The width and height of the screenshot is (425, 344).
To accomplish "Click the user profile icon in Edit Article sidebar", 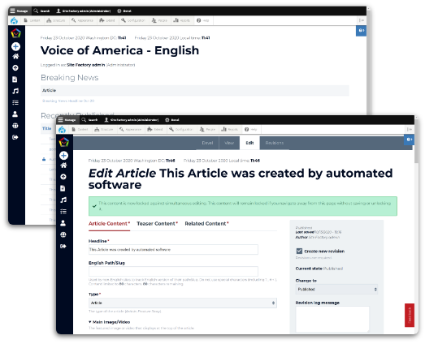I will [63, 223].
